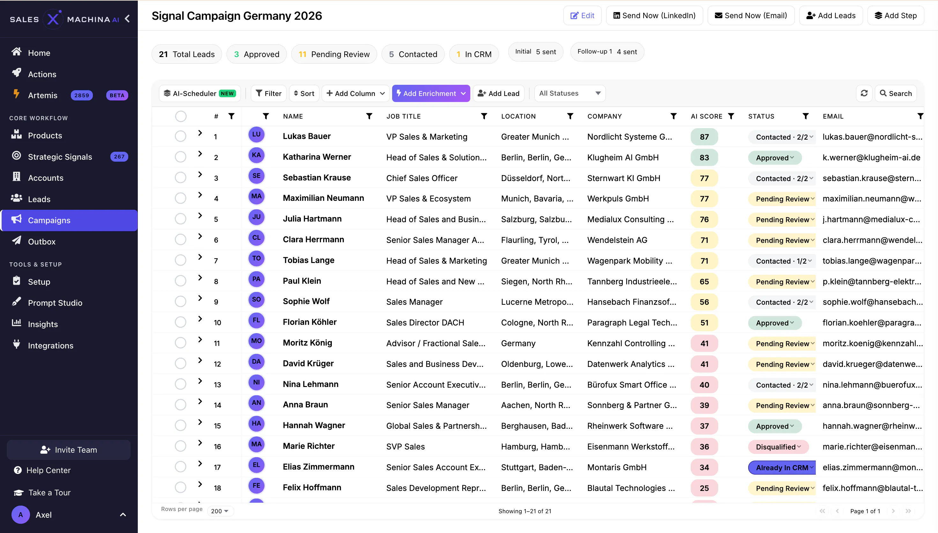Expand the row for Maximilian Neumann
Viewport: 938px width, 533px height.
(200, 195)
